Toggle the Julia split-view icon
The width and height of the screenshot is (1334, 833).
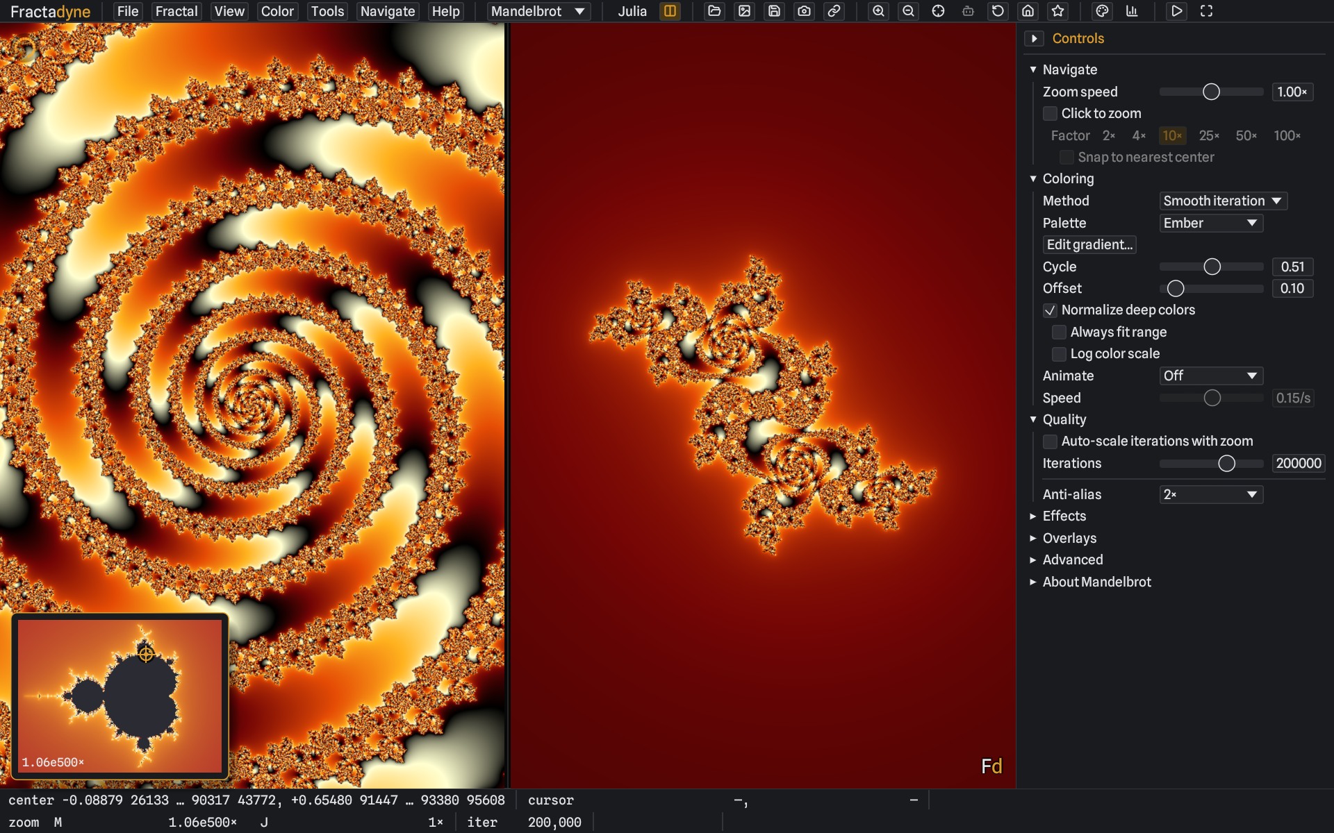coord(670,11)
